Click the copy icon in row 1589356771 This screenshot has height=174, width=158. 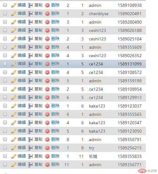(31, 165)
